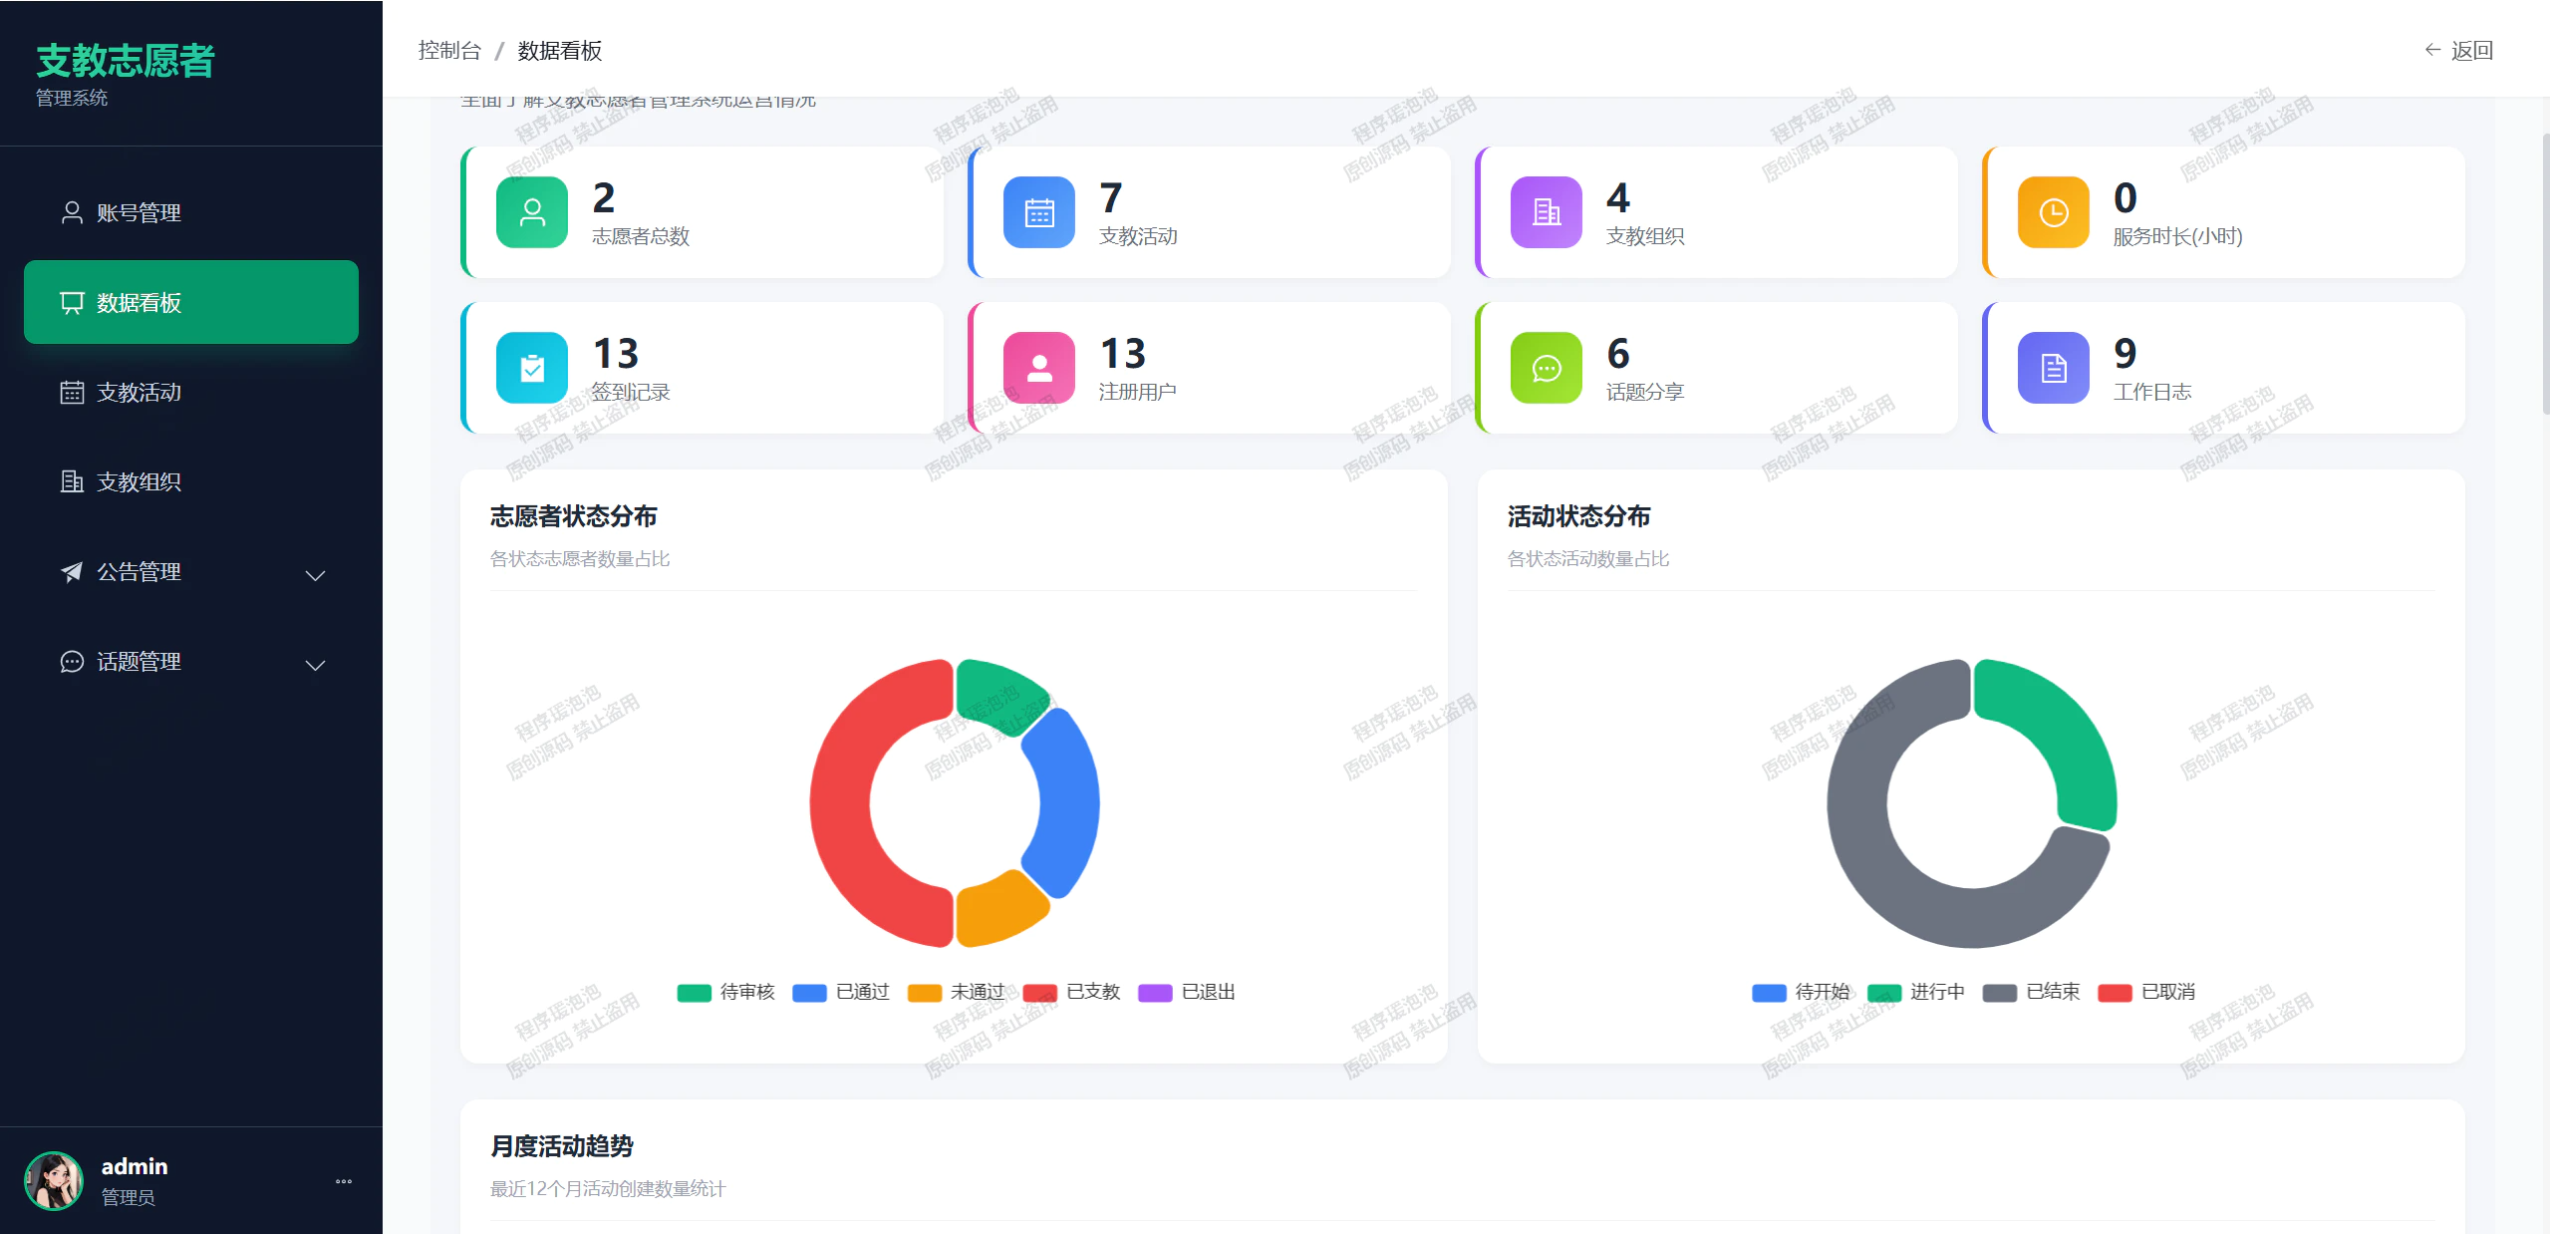Image resolution: width=2550 pixels, height=1234 pixels.
Task: Open the admin three-dots more menu
Action: pos(344,1181)
